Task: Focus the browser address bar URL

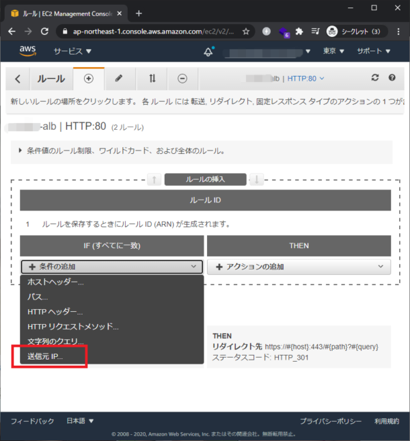Action: [153, 31]
